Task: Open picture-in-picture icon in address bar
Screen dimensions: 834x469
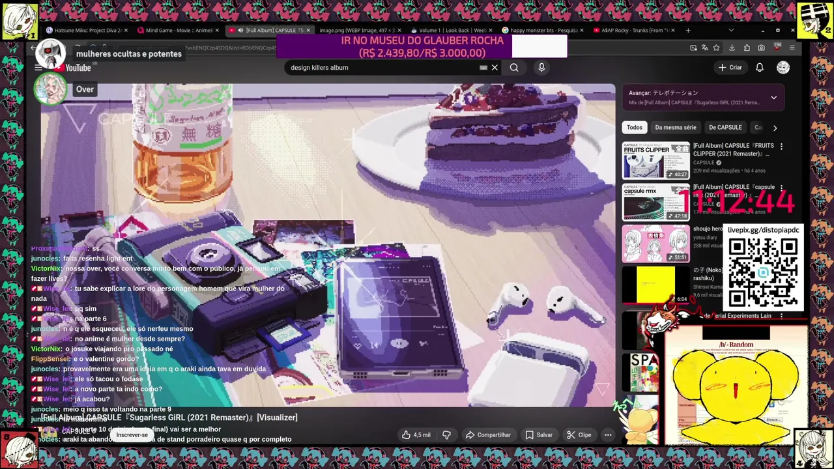Action: [693, 48]
